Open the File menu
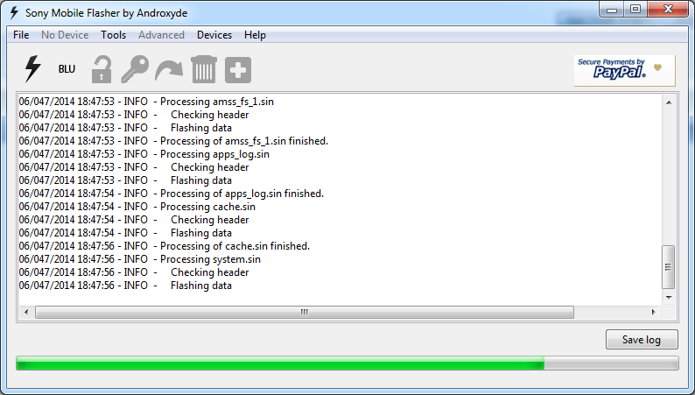This screenshot has width=695, height=395. pos(21,35)
